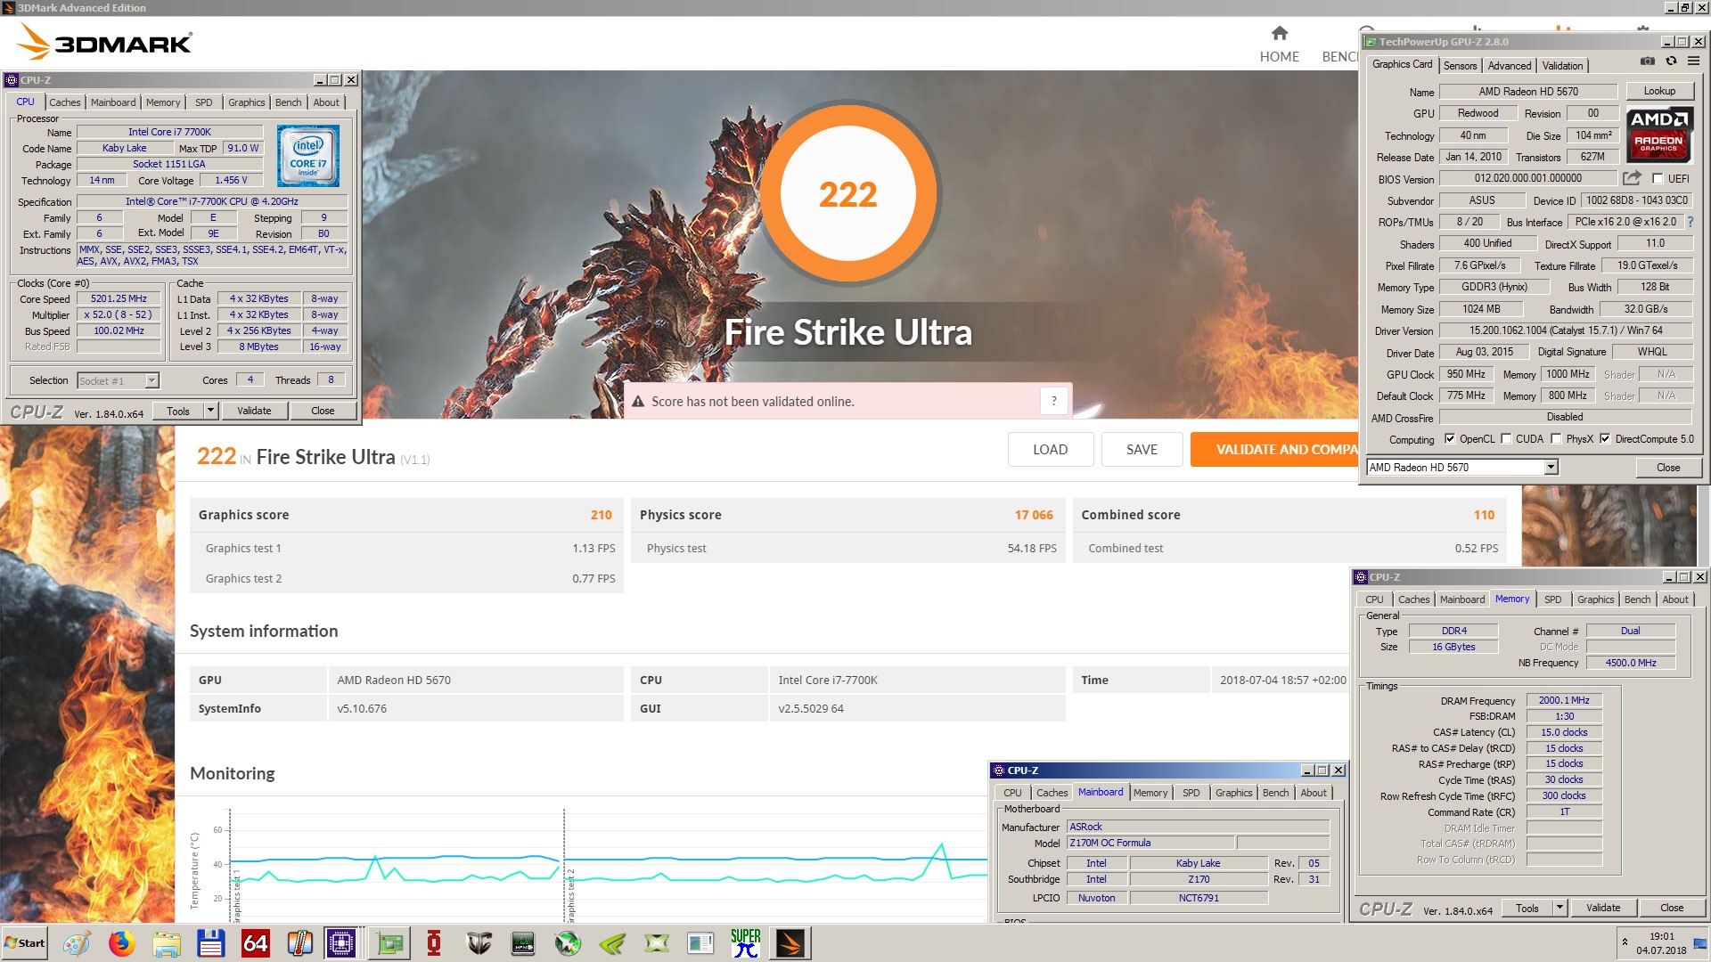Click VALIDATE AND COMPARE button
Image resolution: width=1711 pixels, height=962 pixels.
point(1275,450)
